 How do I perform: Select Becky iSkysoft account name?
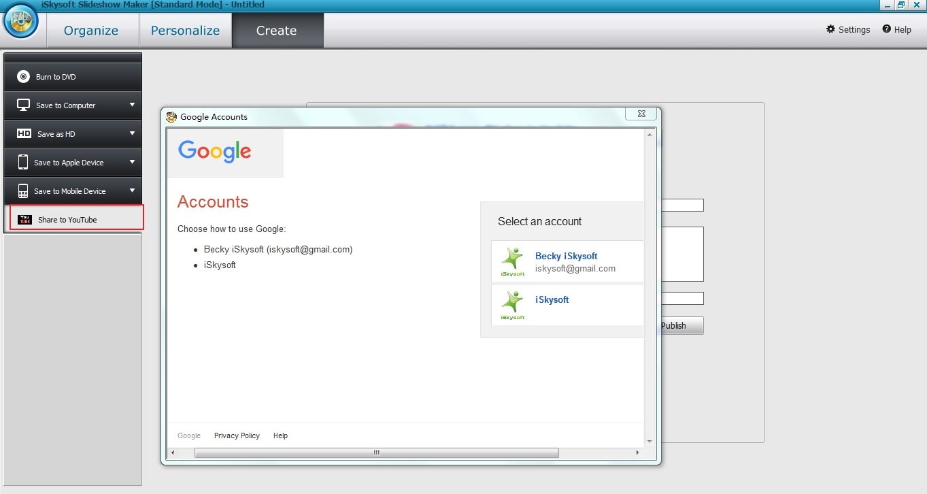(x=566, y=256)
